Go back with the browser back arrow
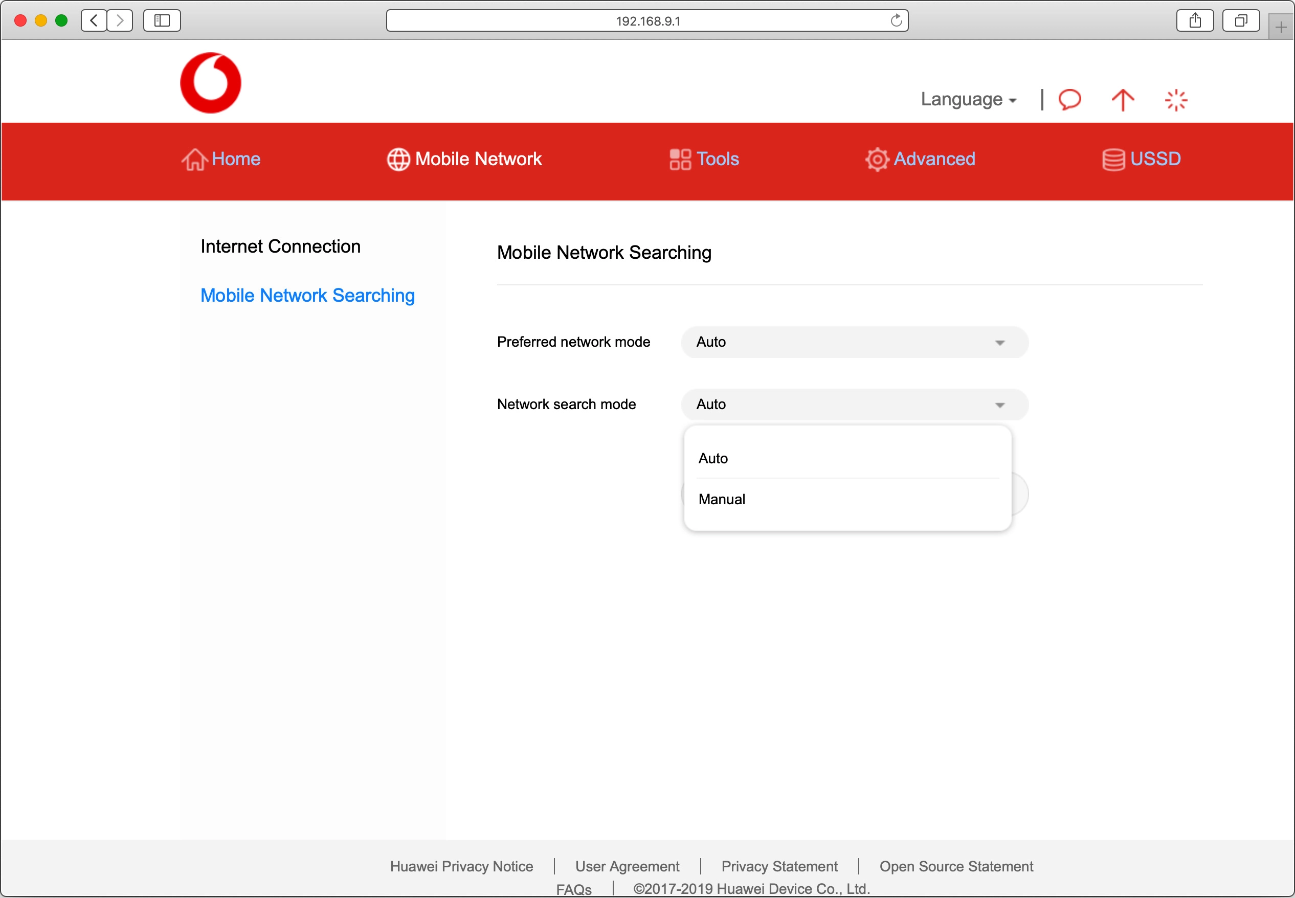 [94, 21]
